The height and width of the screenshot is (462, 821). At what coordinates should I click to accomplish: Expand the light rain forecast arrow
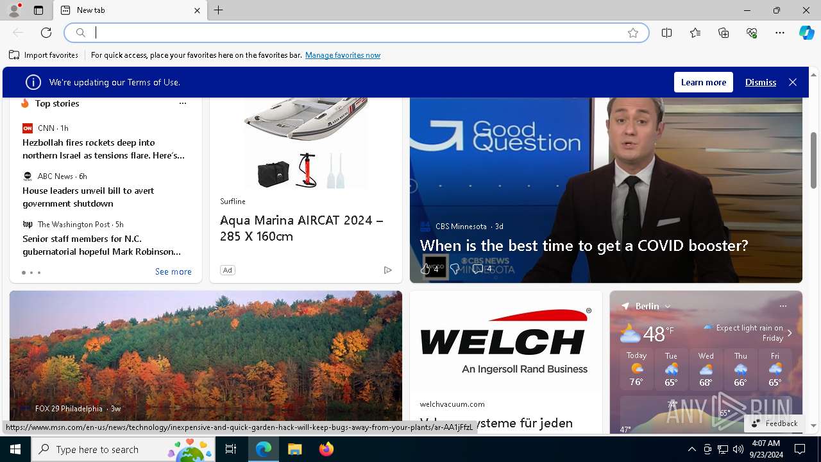tap(790, 333)
